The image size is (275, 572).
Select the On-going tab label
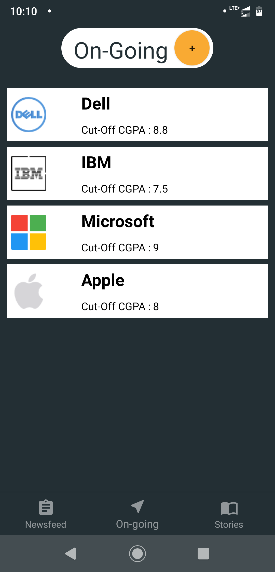(x=137, y=524)
